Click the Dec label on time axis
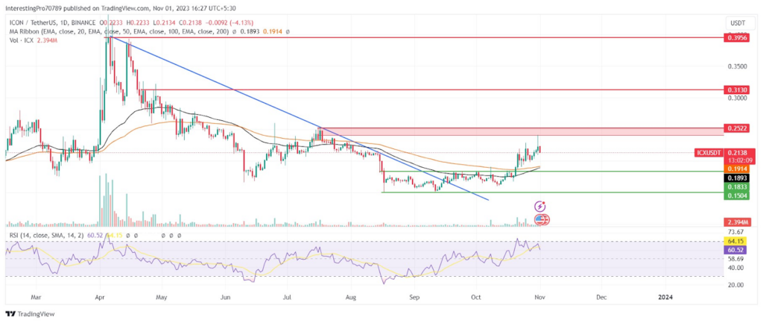763x323 pixels. tap(601, 296)
